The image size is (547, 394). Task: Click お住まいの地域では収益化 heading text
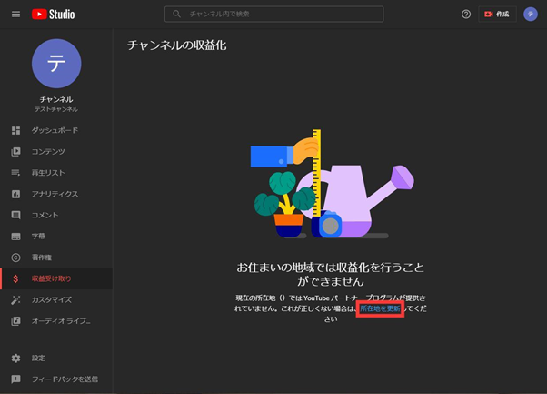331,274
